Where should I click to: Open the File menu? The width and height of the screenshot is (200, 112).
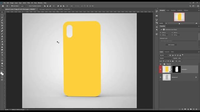click(x=4, y=3)
